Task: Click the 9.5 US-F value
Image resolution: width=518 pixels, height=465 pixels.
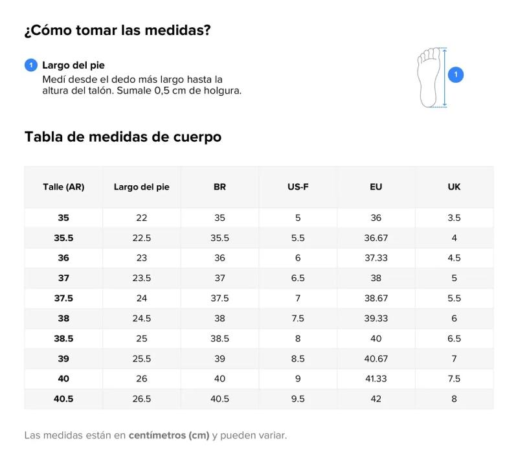Action: pyautogui.click(x=298, y=399)
